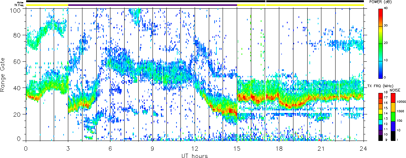Image resolution: width=406 pixels, height=158 pixels.
Task: Click the value 16 in TX FRQ legend
Action: coord(386,103)
